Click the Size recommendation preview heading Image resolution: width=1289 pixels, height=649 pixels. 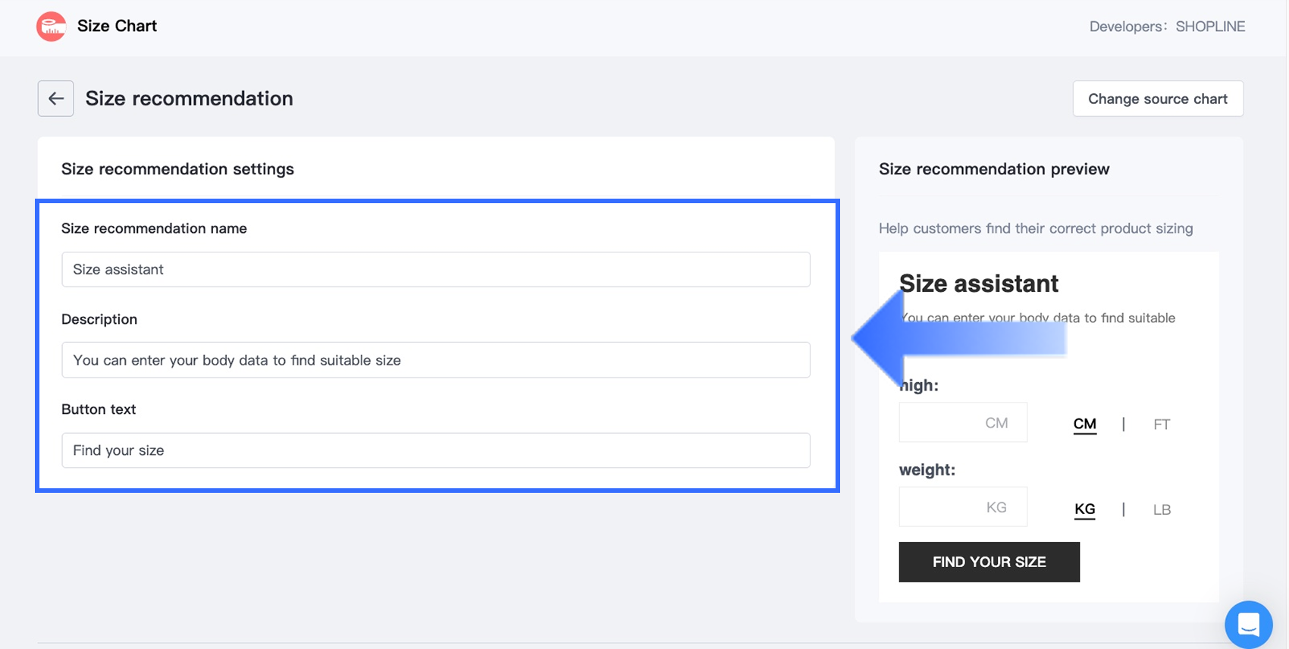tap(993, 169)
